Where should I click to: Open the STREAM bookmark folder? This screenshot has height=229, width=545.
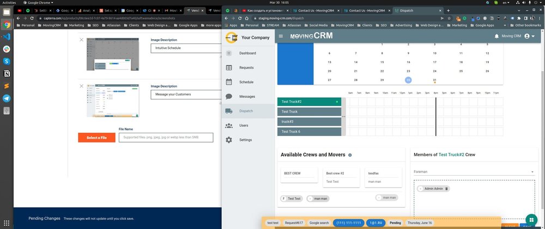pyautogui.click(x=270, y=26)
